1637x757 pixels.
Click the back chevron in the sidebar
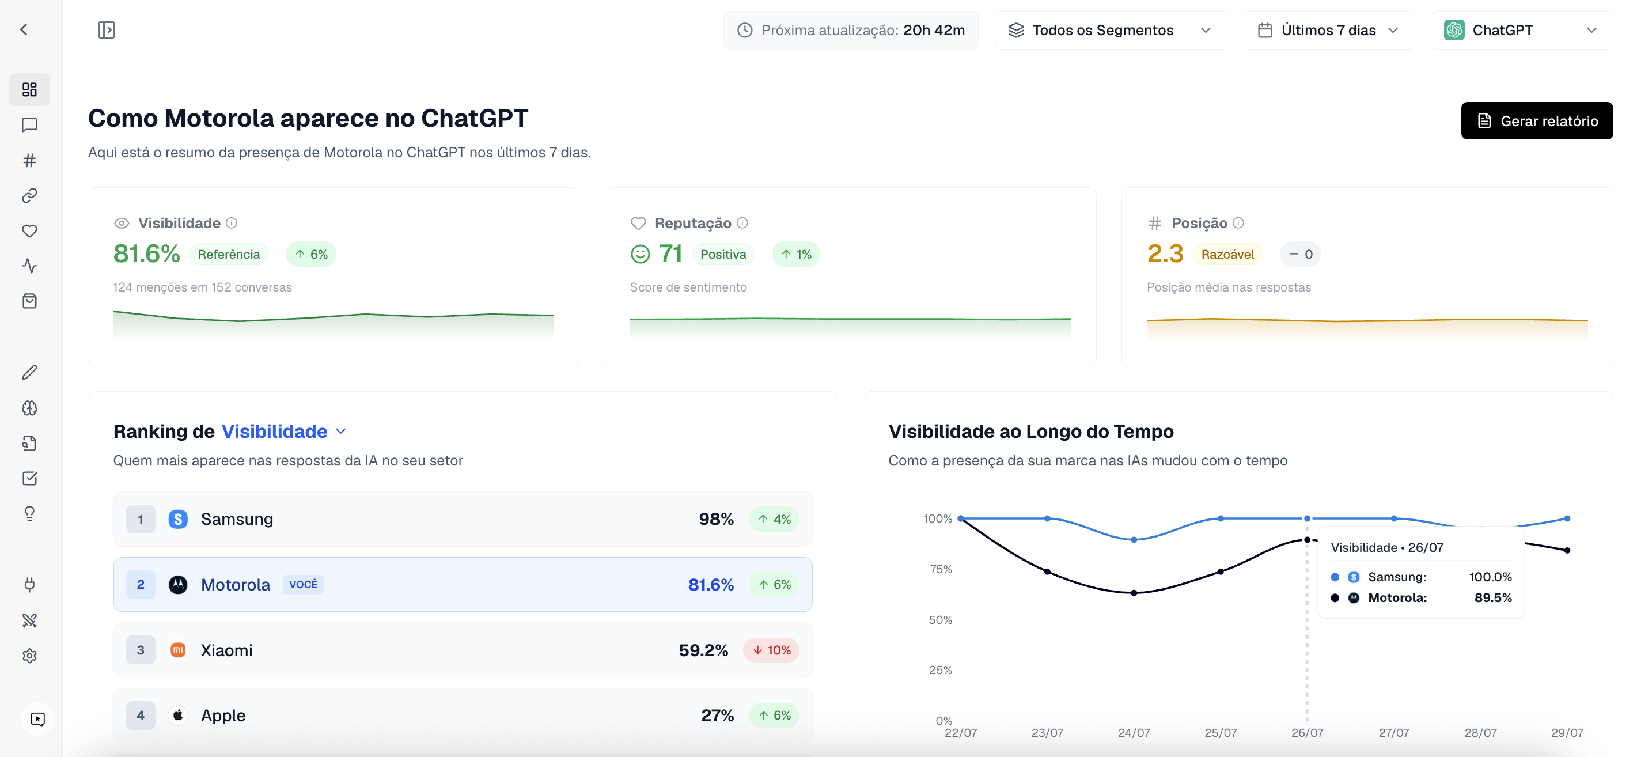pyautogui.click(x=24, y=29)
